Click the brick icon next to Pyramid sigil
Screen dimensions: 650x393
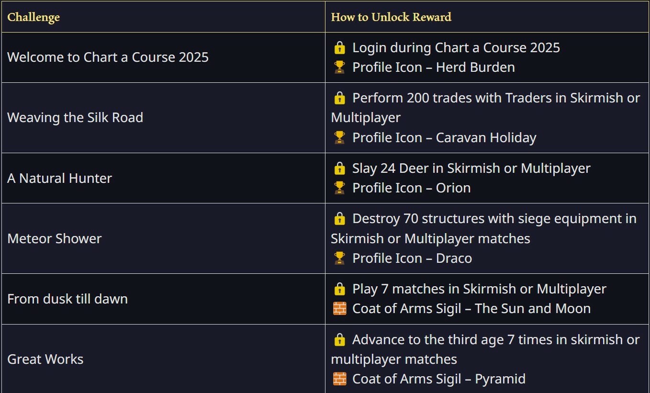pos(339,379)
